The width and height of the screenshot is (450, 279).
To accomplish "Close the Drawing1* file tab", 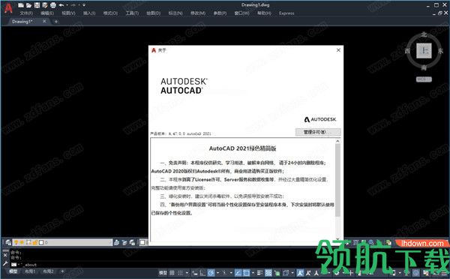I will [44, 21].
